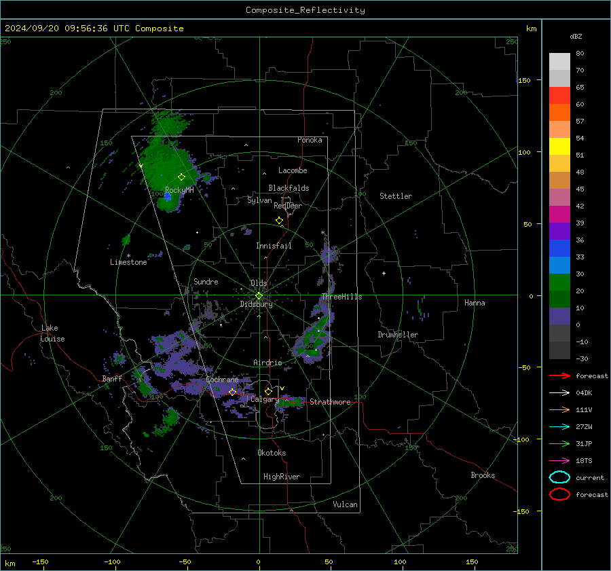
Task: Pick the magenta 42 dBZ swatch
Action: (x=559, y=214)
